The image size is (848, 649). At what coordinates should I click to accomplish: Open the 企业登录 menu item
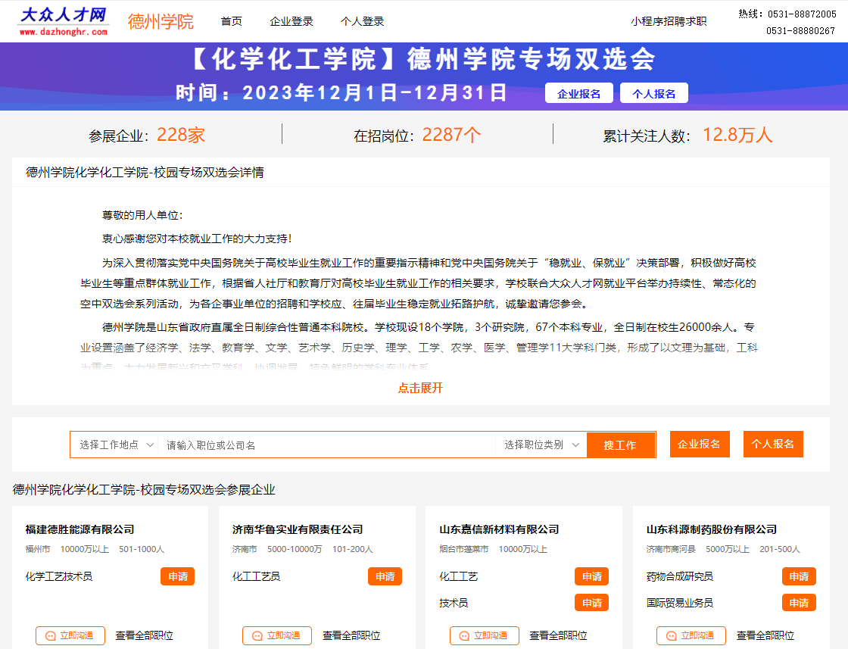(x=291, y=21)
